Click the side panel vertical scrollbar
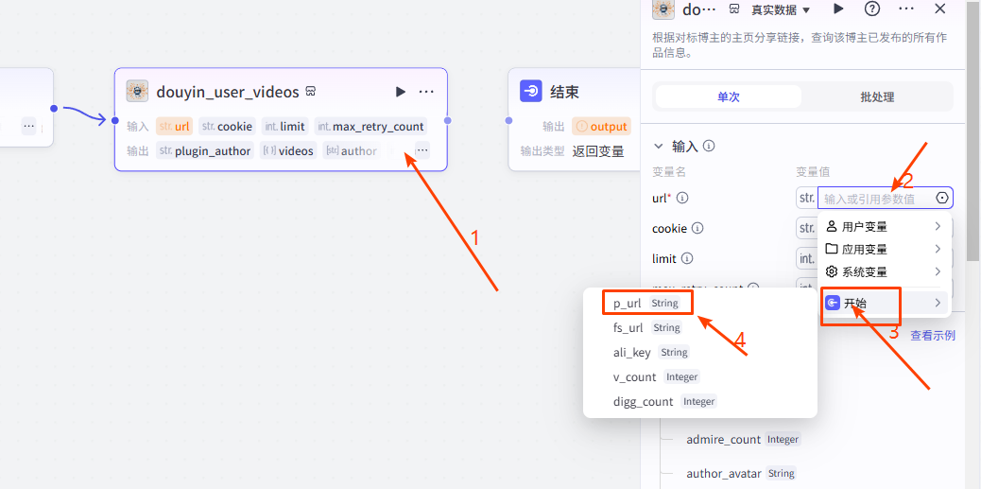The height and width of the screenshot is (489, 981). [972, 131]
